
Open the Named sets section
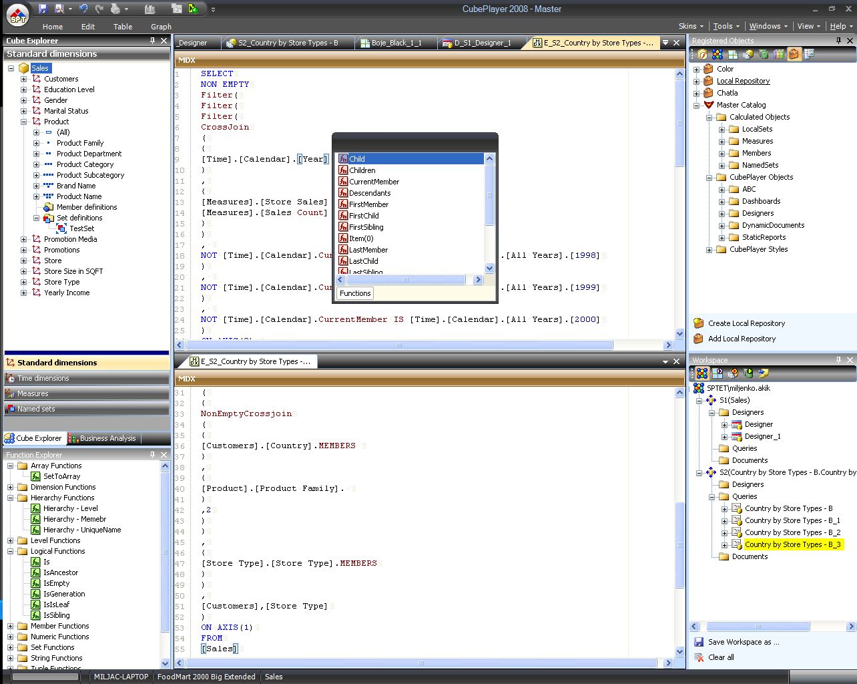(87, 409)
